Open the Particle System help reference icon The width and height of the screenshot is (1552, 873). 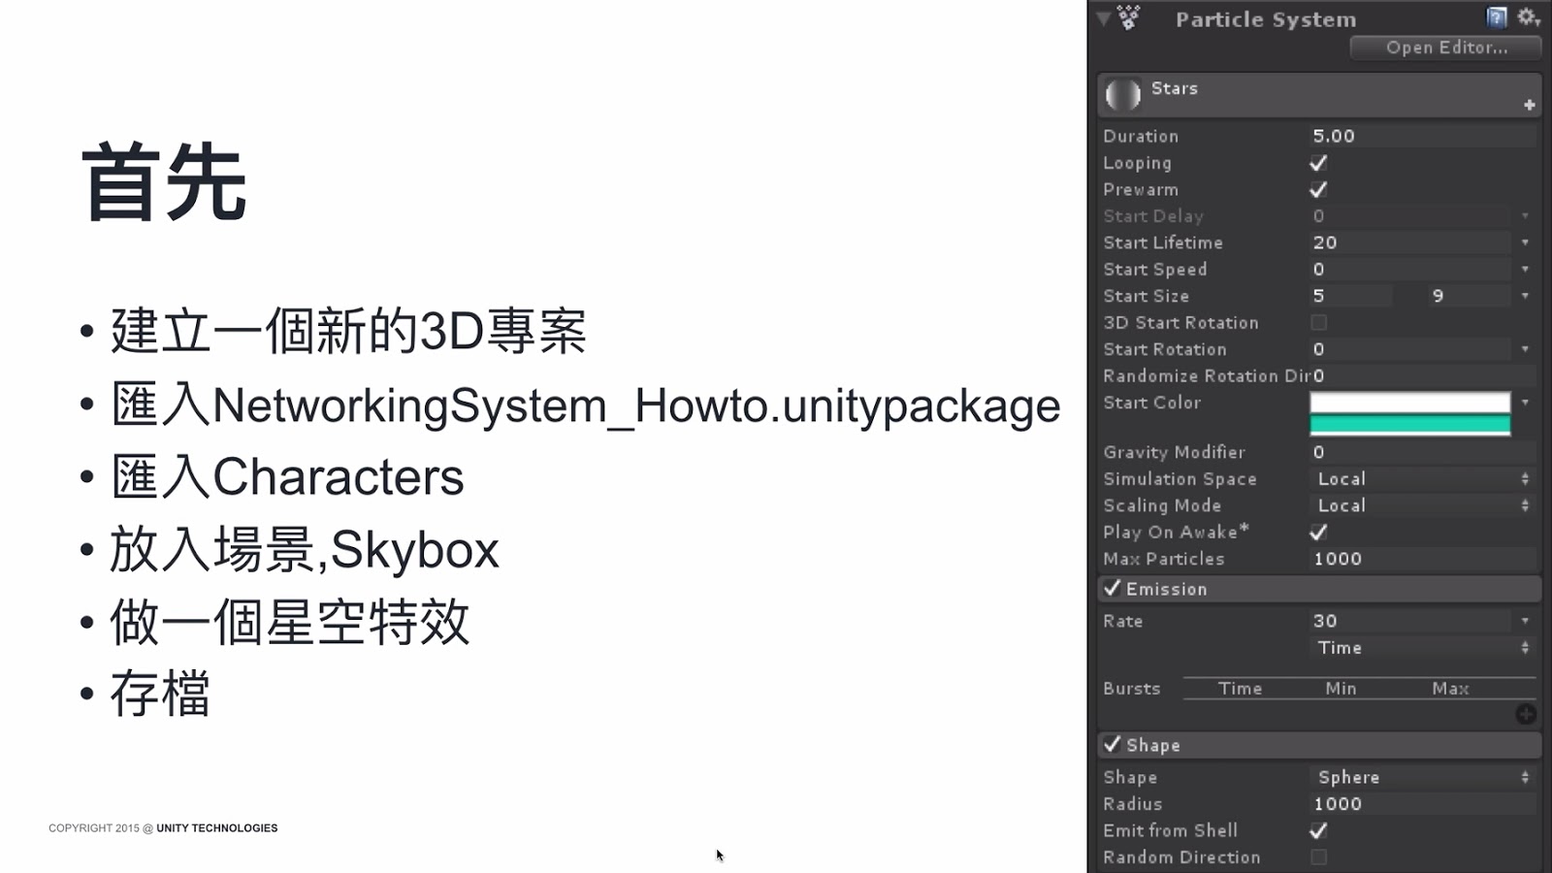[1497, 17]
